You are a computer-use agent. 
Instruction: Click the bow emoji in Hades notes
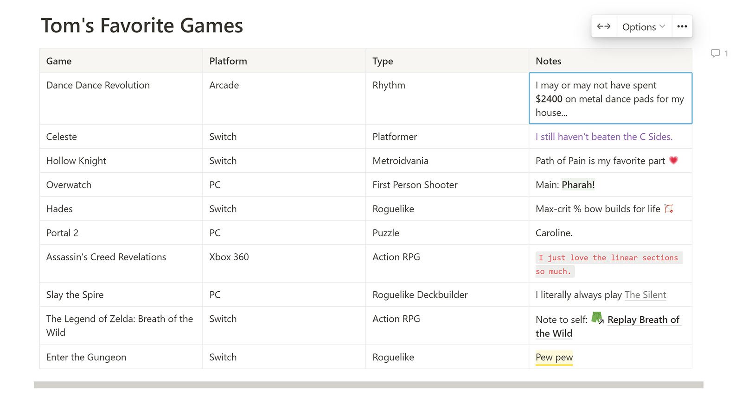point(669,209)
